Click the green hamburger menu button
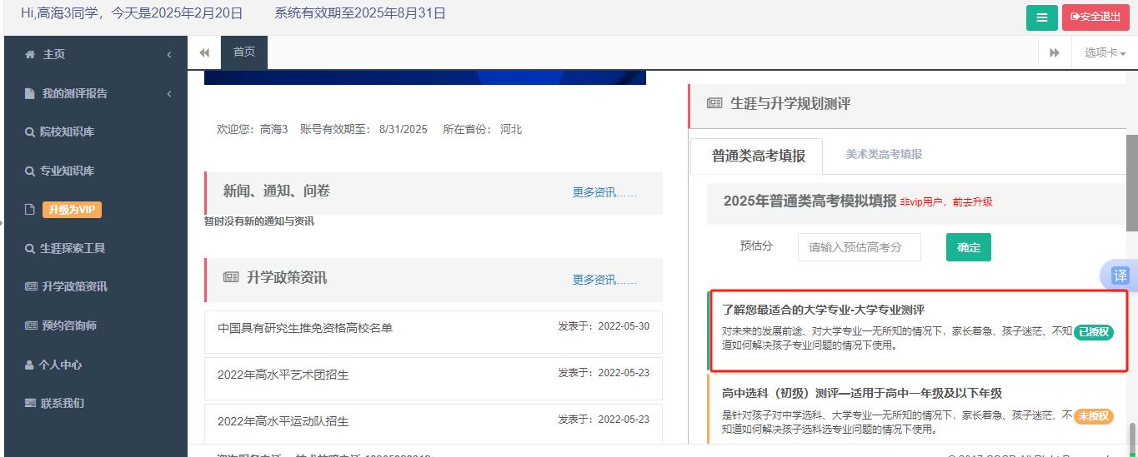Viewport: 1138px width, 457px height. pyautogui.click(x=1041, y=17)
